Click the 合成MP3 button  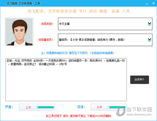(x=140, y=80)
